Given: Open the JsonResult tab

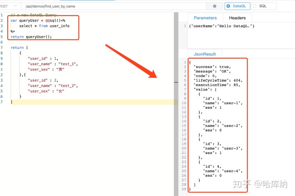Looking at the screenshot, I should (x=205, y=54).
